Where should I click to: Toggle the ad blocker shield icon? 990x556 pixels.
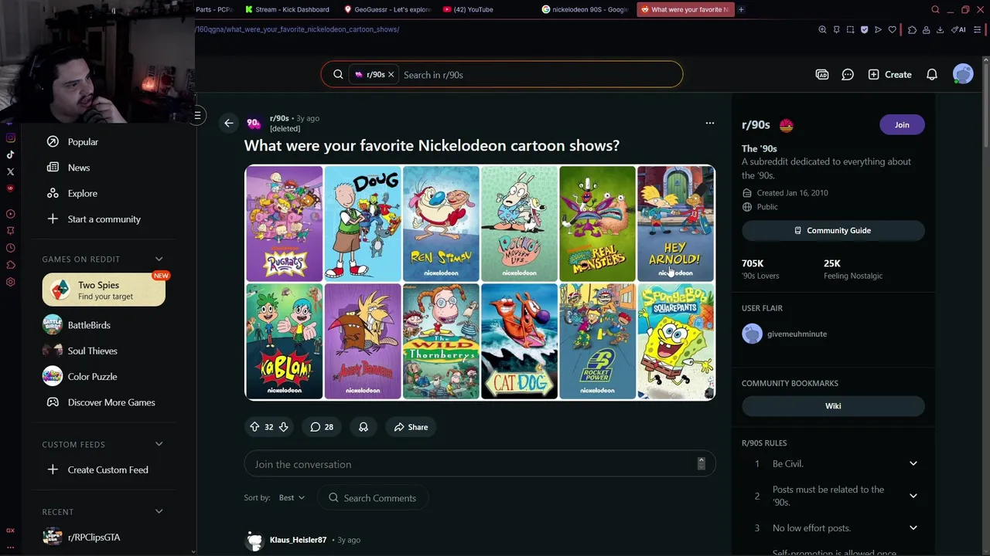pos(864,29)
